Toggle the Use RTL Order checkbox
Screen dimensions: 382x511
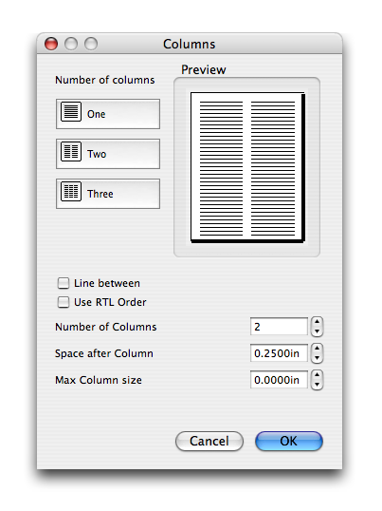click(x=64, y=302)
